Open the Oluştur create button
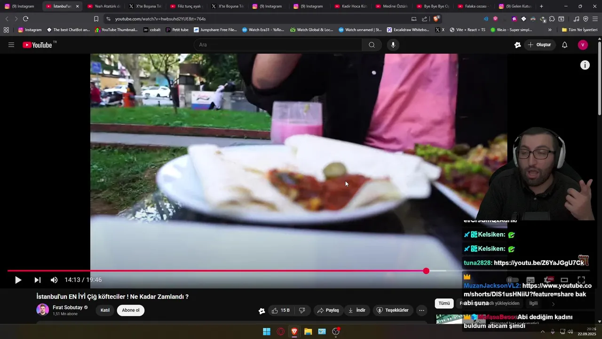This screenshot has height=339, width=602. coord(539,45)
